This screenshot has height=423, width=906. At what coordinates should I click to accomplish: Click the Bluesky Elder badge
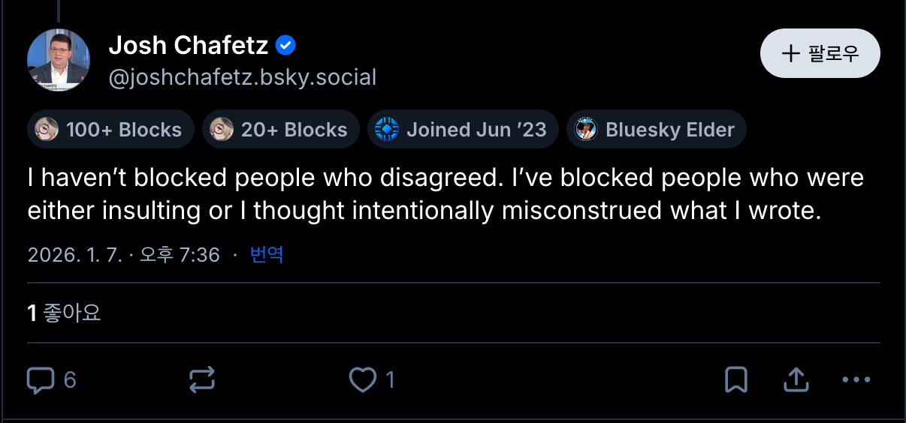[x=656, y=130]
